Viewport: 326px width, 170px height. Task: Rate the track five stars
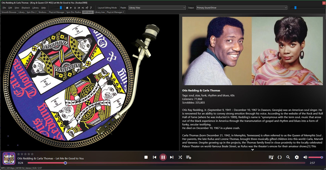[x=32, y=154]
